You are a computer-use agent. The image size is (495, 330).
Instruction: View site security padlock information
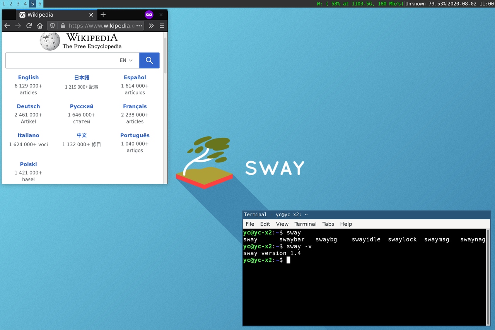click(x=63, y=26)
